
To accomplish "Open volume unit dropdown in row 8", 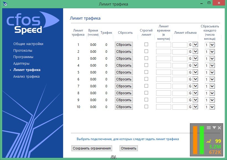I will click(195, 93).
